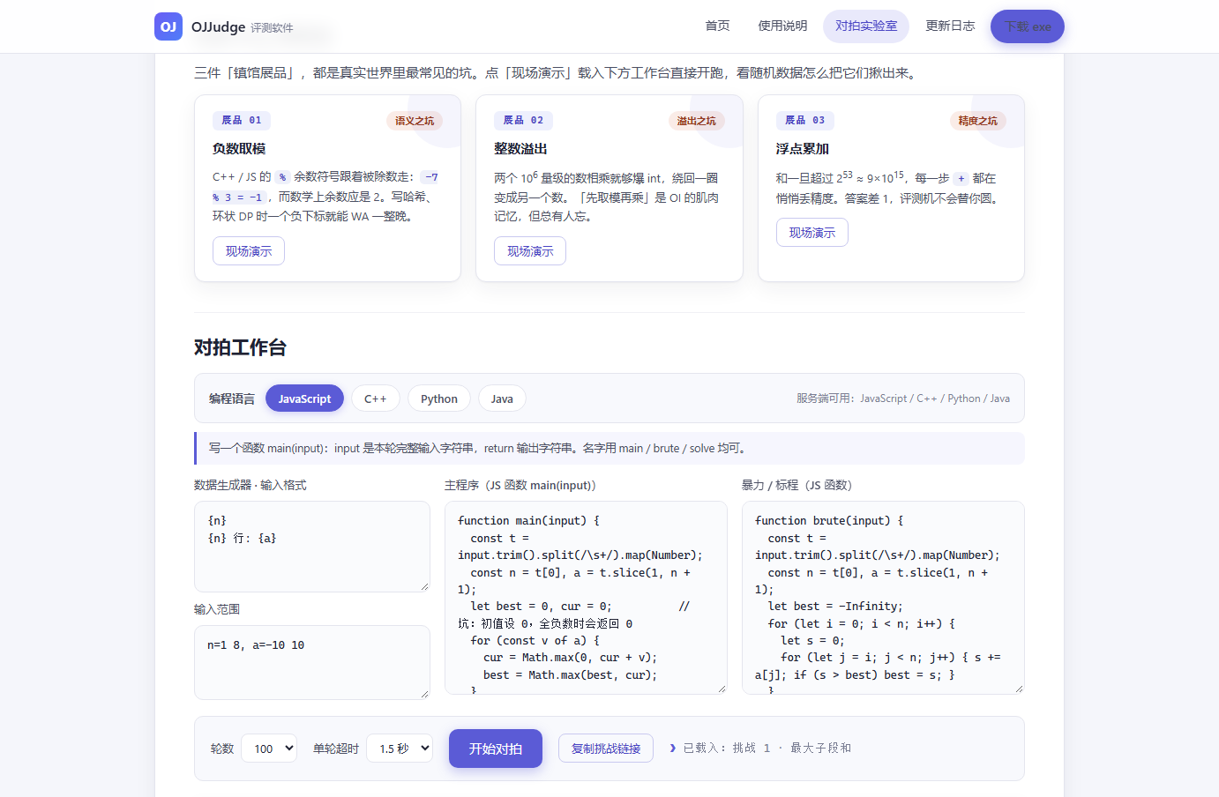Click the 精度之坑 tag badge

click(978, 121)
